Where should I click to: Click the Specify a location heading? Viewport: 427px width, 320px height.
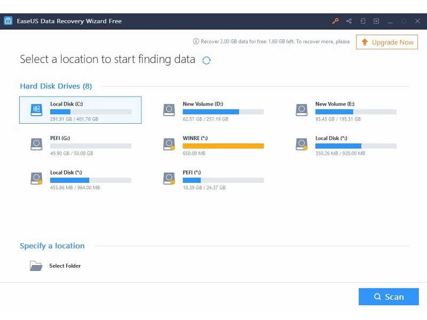pos(52,246)
